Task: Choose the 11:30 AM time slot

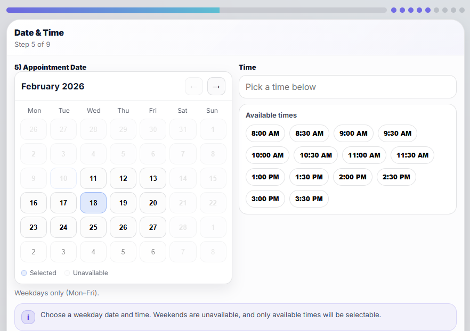Action: (x=412, y=155)
